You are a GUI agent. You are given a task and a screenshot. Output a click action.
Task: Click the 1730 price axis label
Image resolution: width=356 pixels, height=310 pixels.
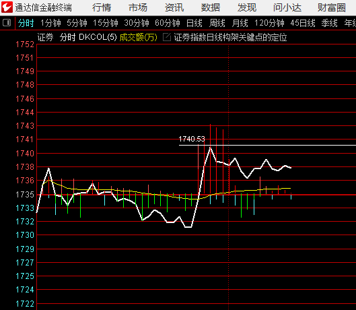(x=25, y=235)
